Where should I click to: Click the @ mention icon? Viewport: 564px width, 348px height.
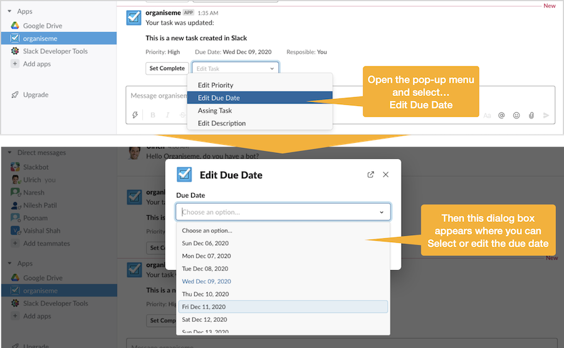501,115
